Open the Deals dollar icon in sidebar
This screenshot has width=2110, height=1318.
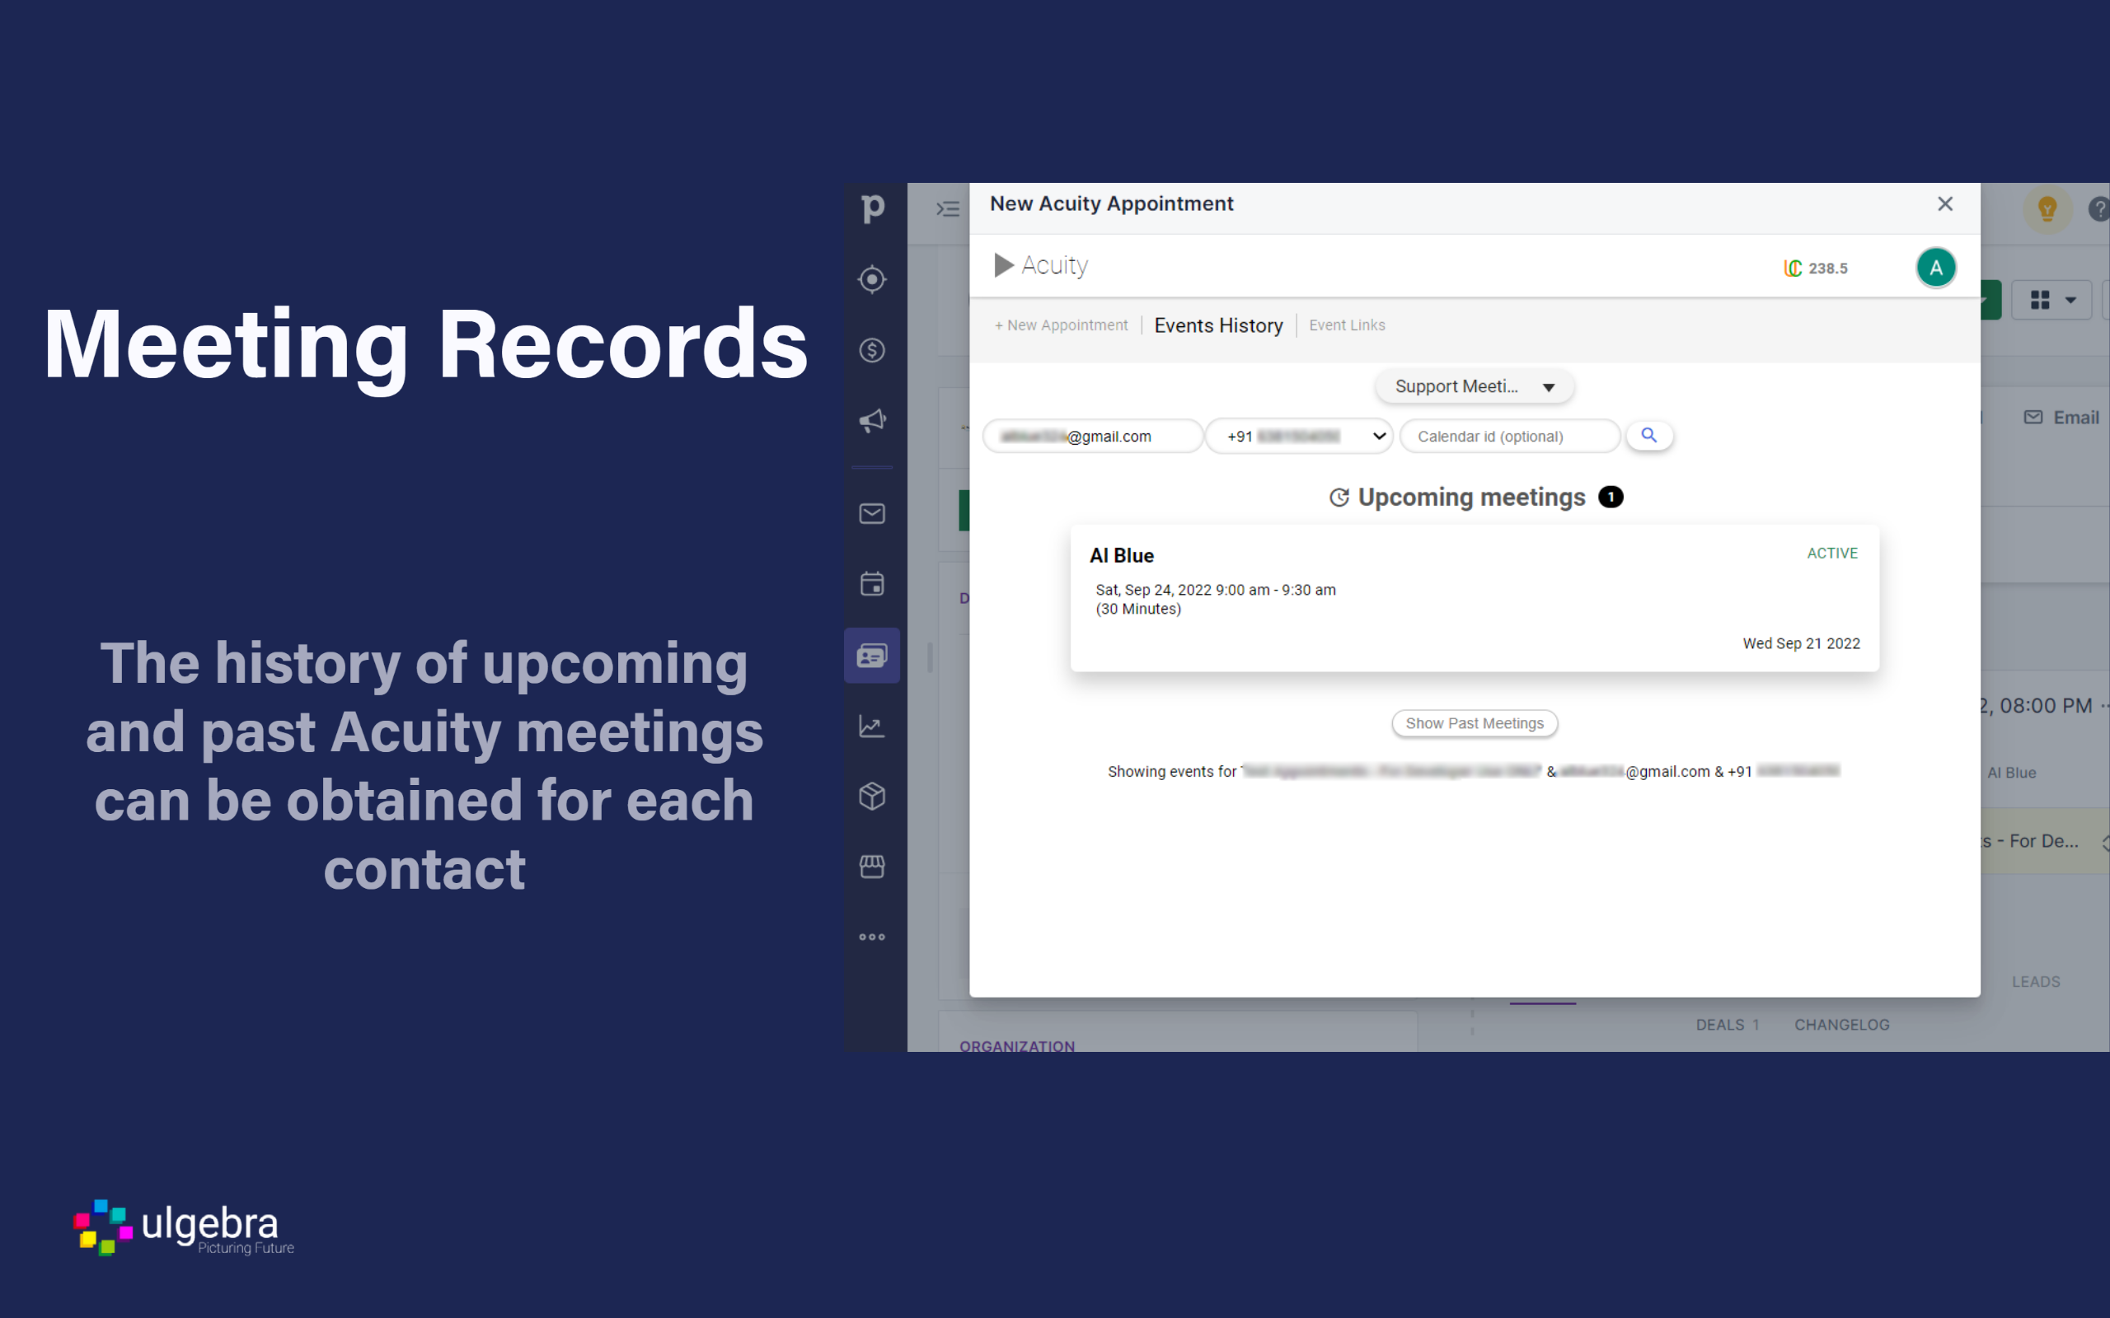pyautogui.click(x=872, y=350)
